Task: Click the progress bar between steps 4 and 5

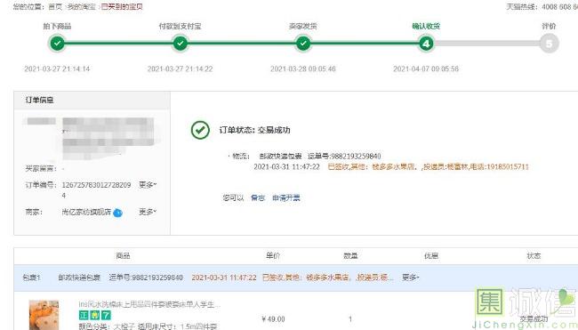Action: pos(487,44)
